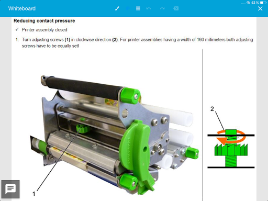The image size is (268, 201).
Task: Tap the battery status indicator
Action: point(263,3)
